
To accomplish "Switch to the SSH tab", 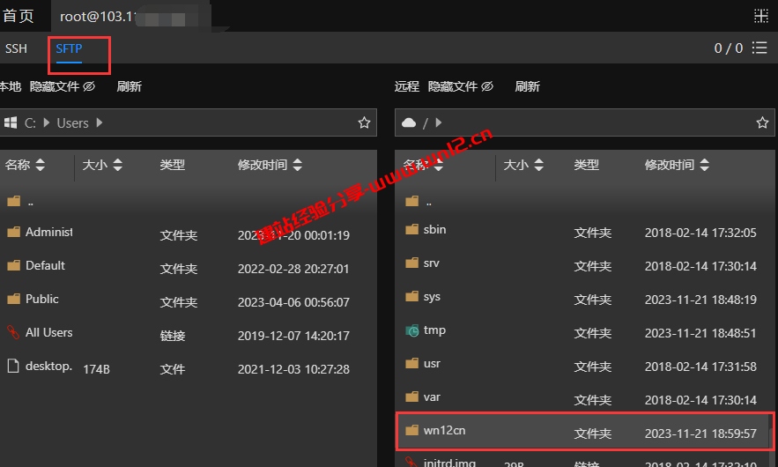I will pyautogui.click(x=17, y=48).
